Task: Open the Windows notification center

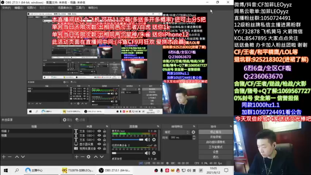Action: tap(226, 170)
